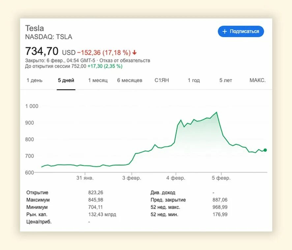Click the 5 февр. axis date marker
The image size is (292, 250).
coord(221,178)
